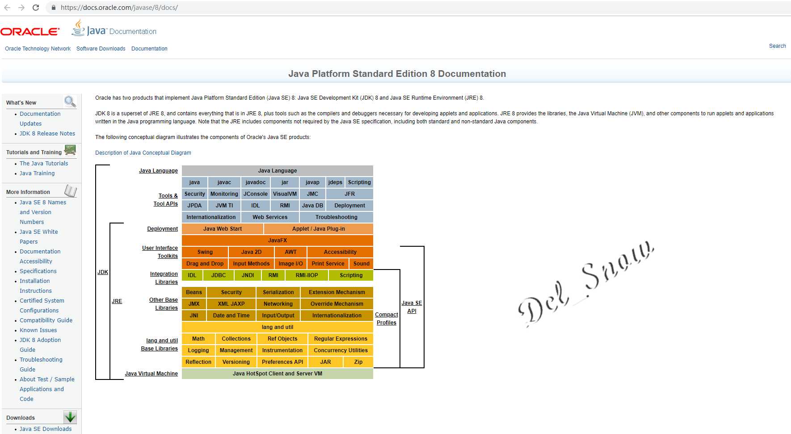Reload the page with the refresh icon
This screenshot has width=791, height=434.
[36, 8]
